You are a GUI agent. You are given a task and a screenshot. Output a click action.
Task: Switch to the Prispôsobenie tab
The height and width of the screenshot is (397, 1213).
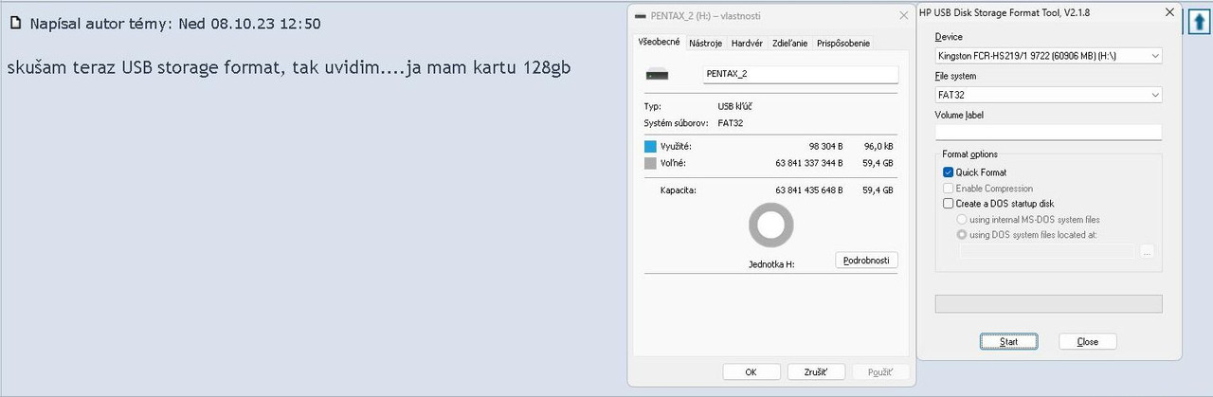(842, 43)
